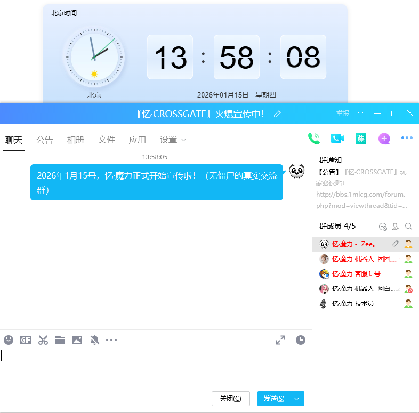Open send options arrow beside 发送
Viewport: 419px width, 413px height.
click(x=297, y=399)
